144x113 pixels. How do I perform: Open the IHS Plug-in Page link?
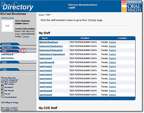[10, 103]
